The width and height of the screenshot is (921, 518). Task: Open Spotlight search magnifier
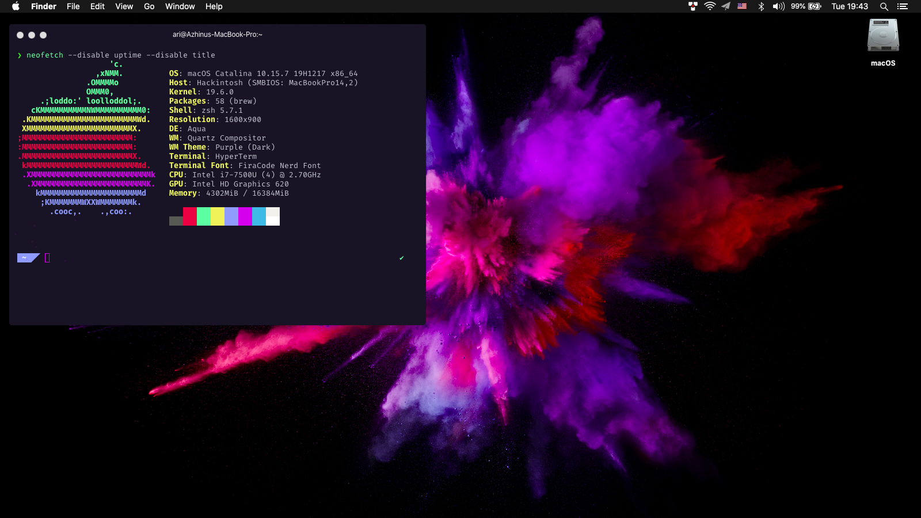pyautogui.click(x=884, y=6)
